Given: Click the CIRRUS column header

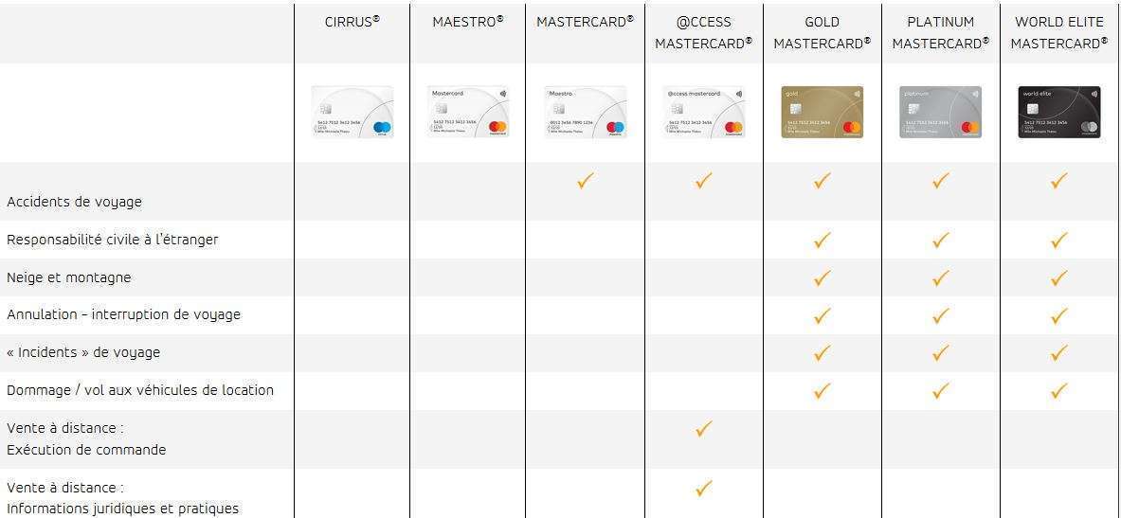Looking at the screenshot, I should [352, 22].
